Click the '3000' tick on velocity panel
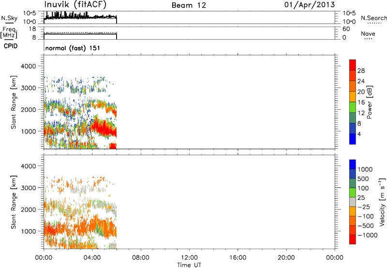The height and width of the screenshot is (268, 387). (29, 188)
